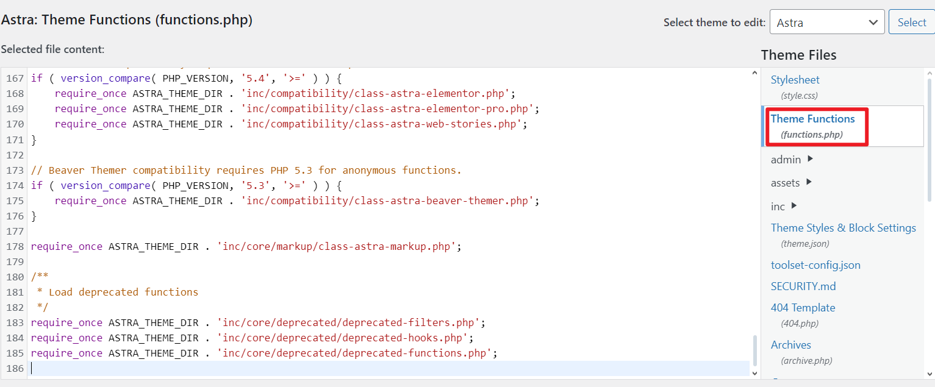The image size is (935, 387).
Task: Expand the assets folder
Action: point(785,182)
